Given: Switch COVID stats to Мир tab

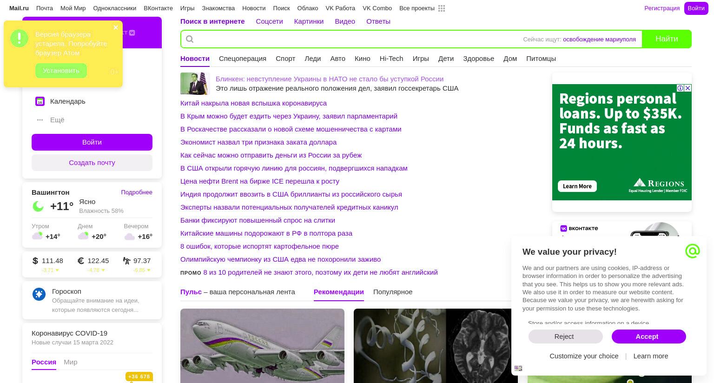Looking at the screenshot, I should coord(71,362).
